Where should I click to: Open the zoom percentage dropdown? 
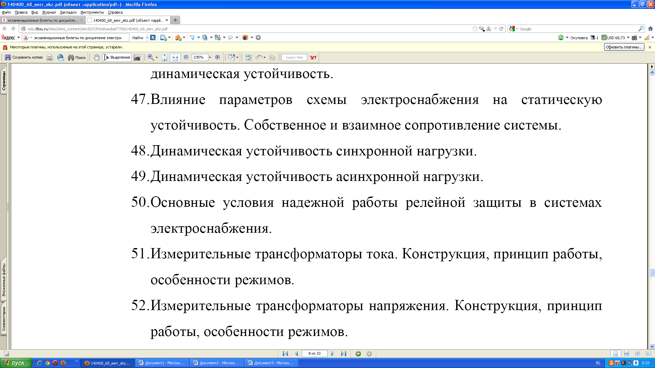coord(210,57)
